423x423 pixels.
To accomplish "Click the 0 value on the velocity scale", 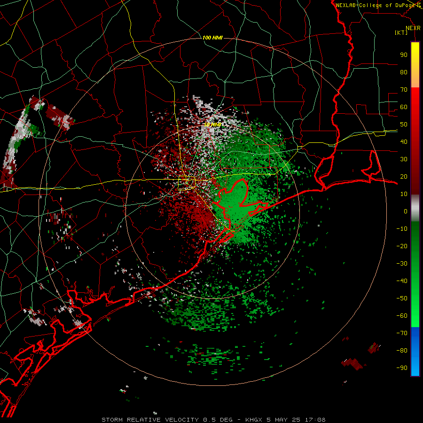I will 406,211.
